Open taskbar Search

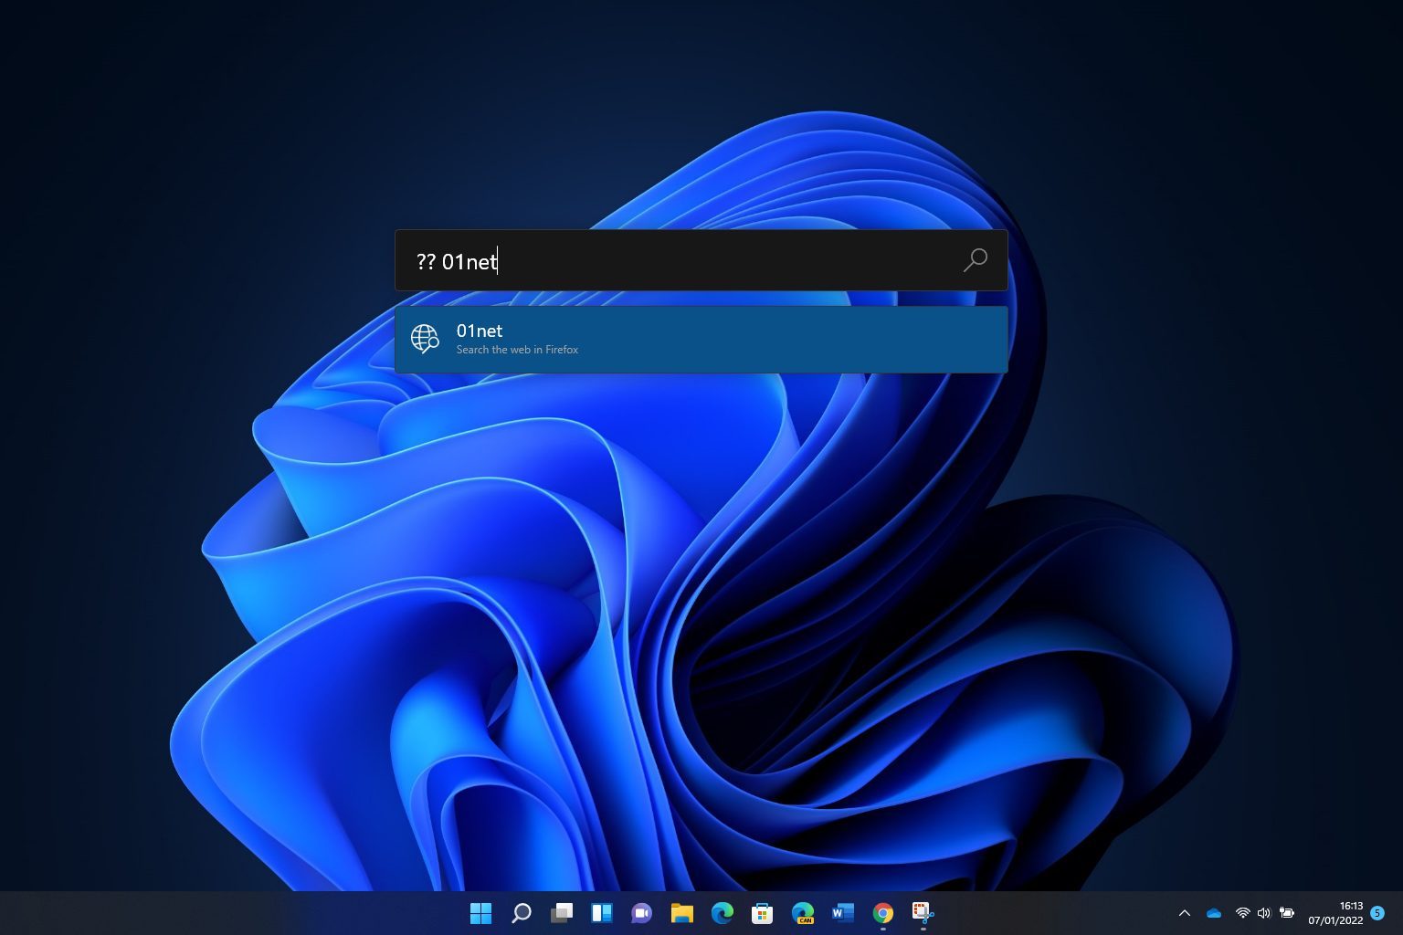click(521, 913)
